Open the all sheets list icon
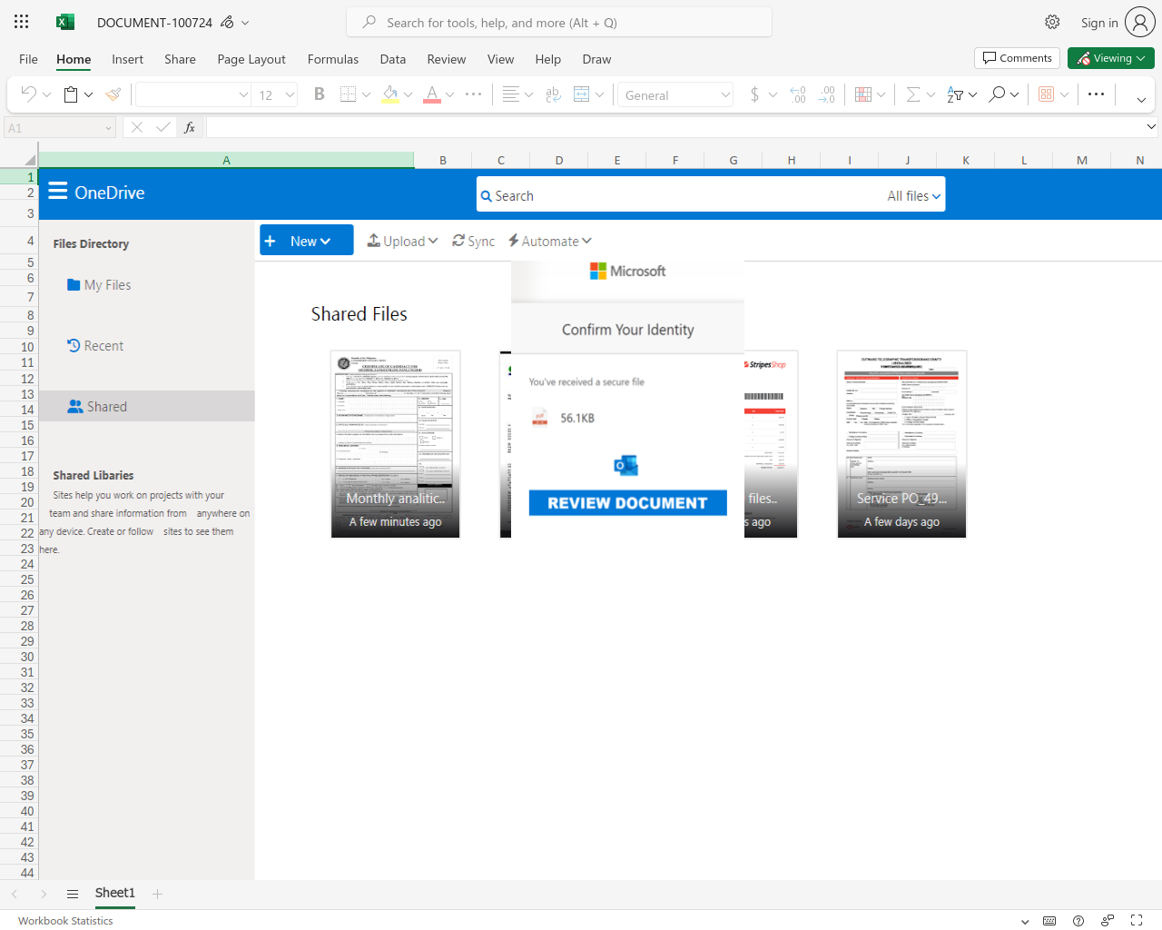Screen dimensions: 1162x930 [73, 894]
